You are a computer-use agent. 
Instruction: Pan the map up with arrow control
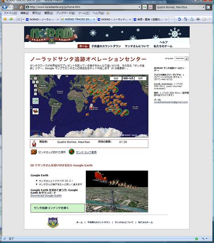pos(35,78)
